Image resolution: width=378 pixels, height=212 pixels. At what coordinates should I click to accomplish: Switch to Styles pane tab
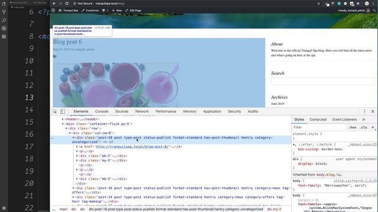[x=299, y=120]
